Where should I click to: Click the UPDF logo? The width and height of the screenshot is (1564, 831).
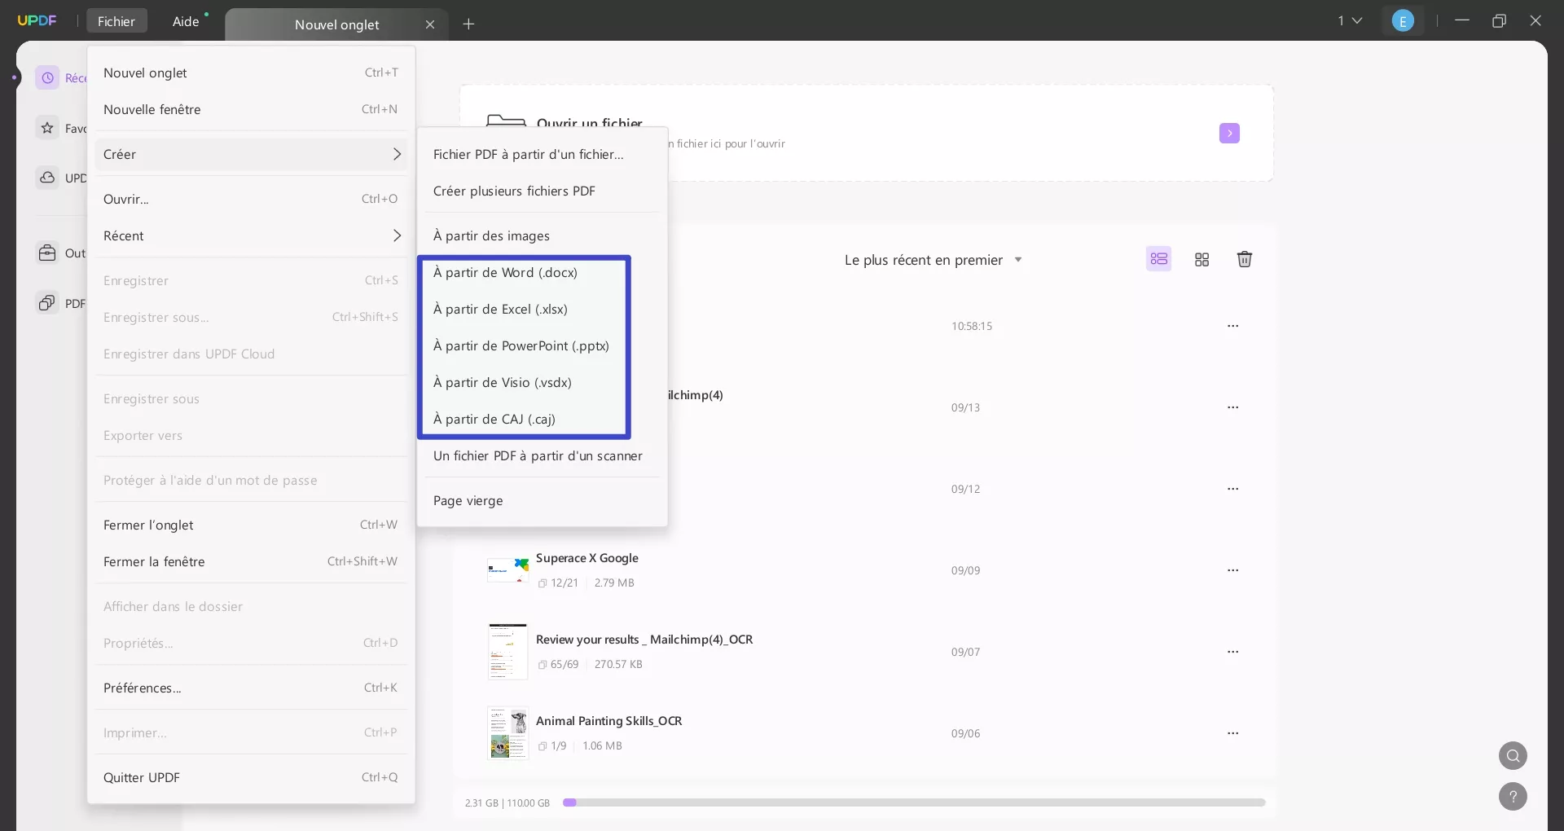[37, 20]
